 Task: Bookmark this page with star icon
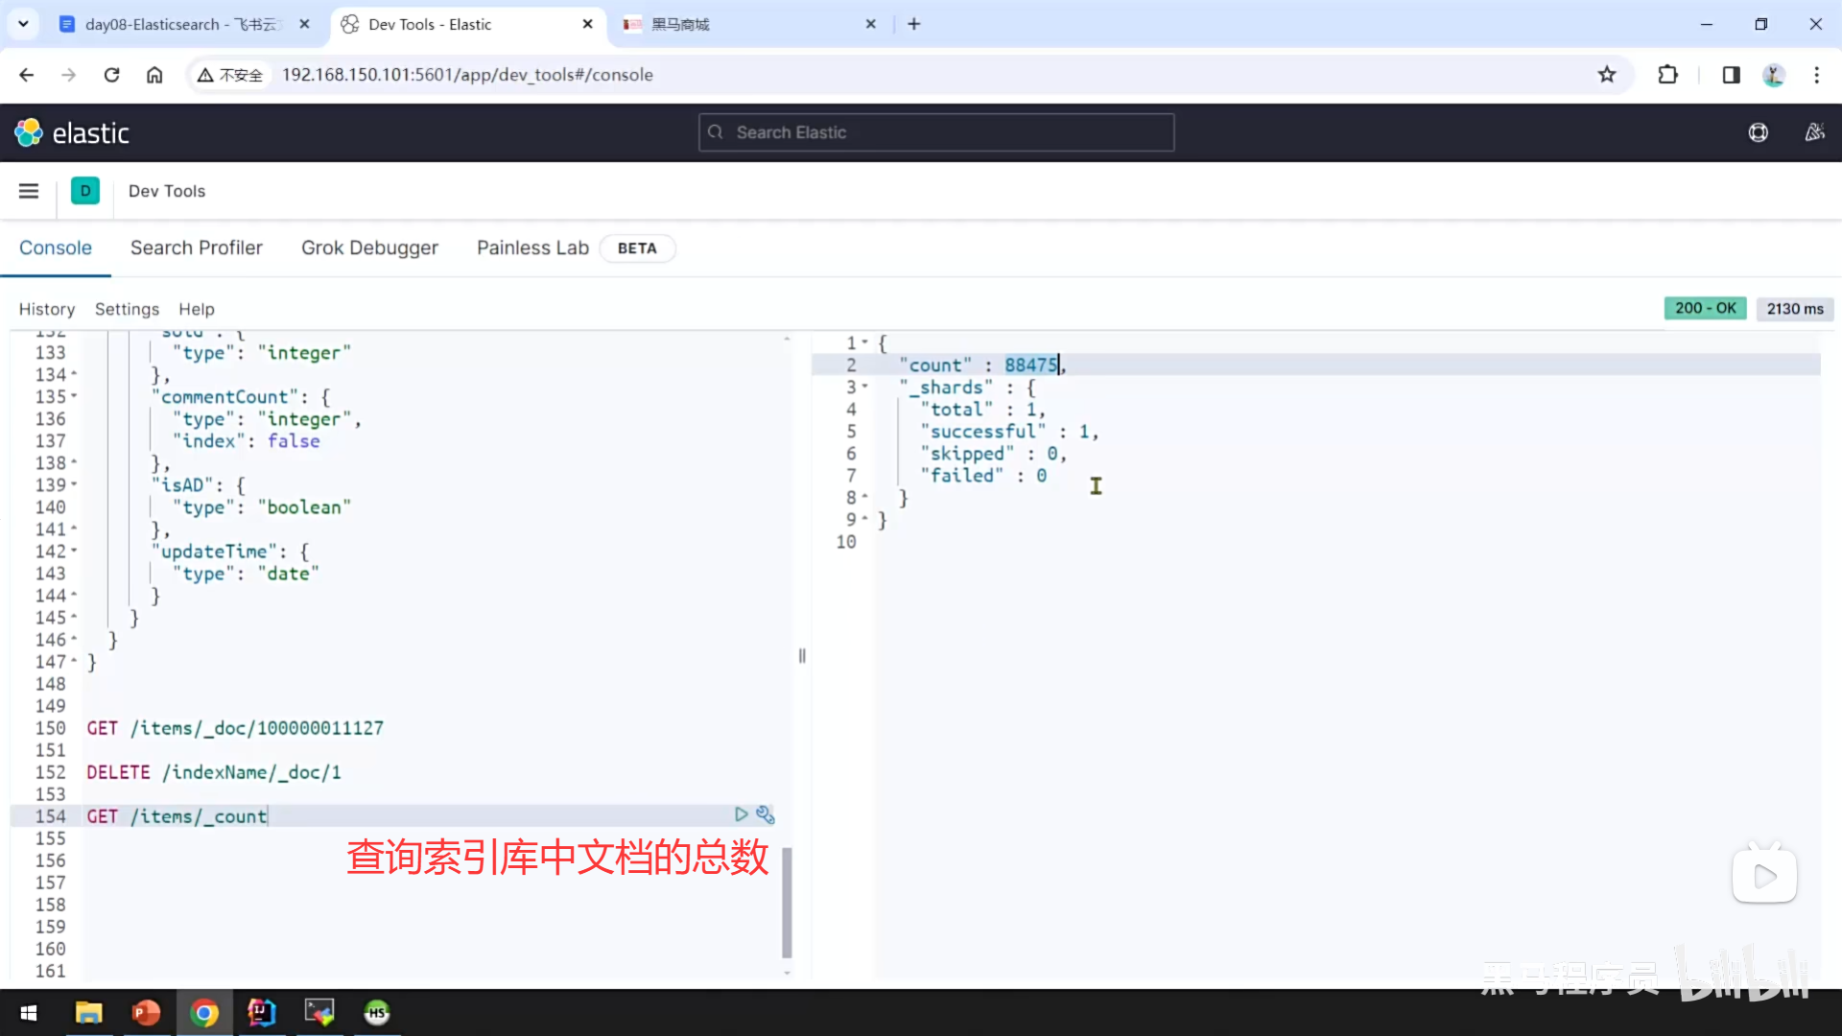pos(1607,75)
